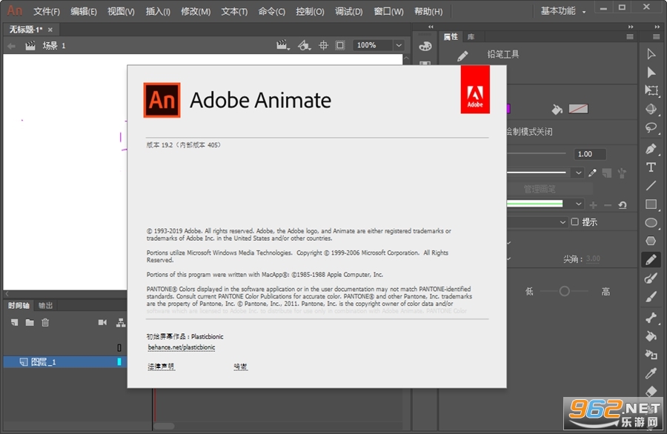Screen dimensions: 667x434
Task: Select the Ink Bottle tool
Action: point(651,354)
